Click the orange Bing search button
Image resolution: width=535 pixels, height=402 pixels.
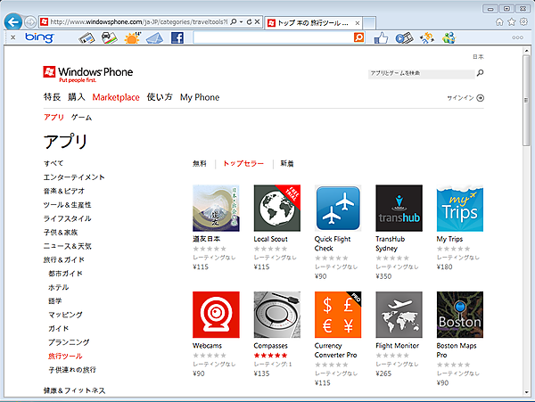(x=359, y=37)
